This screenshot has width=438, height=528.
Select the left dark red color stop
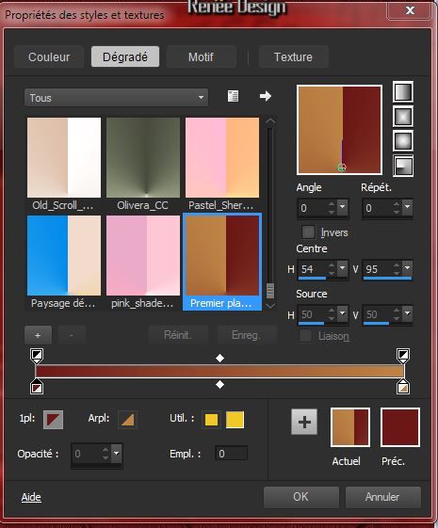[37, 387]
